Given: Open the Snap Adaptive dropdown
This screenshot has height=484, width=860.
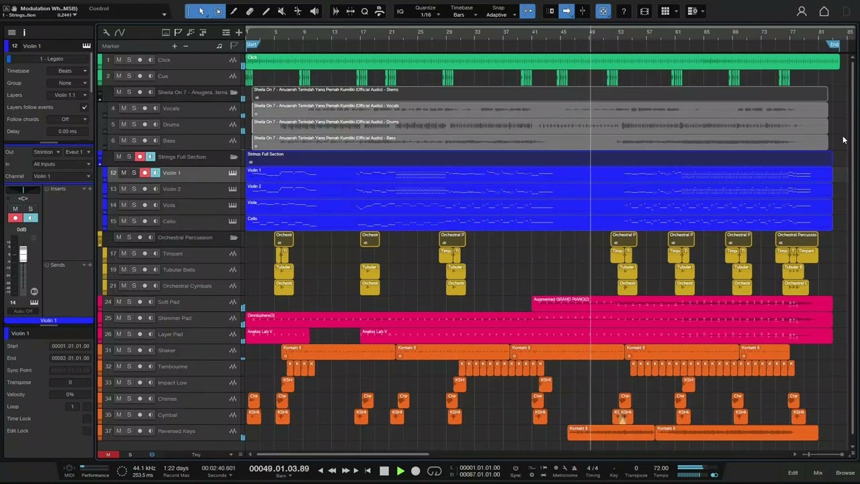Looking at the screenshot, I should pyautogui.click(x=498, y=11).
